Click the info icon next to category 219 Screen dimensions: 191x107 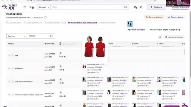(x=63, y=70)
